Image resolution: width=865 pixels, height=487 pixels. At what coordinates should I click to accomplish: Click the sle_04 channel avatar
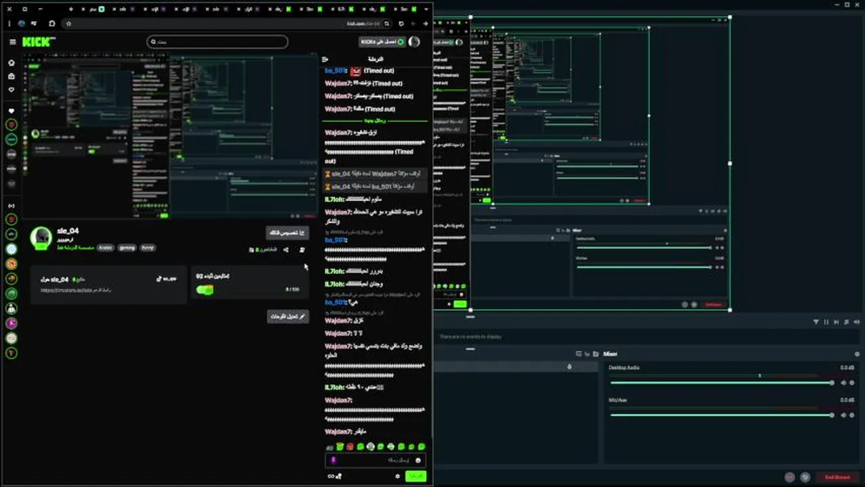(x=41, y=237)
